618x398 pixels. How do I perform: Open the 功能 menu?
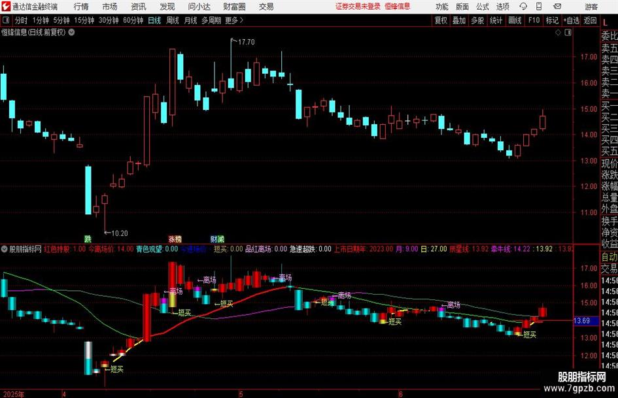tap(442, 7)
